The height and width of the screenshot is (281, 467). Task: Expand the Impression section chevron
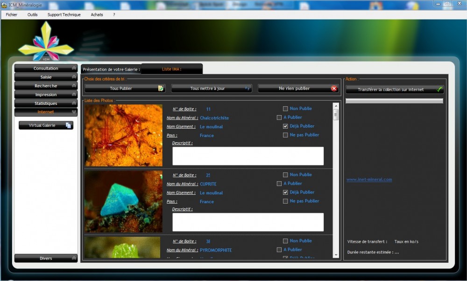coord(74,95)
